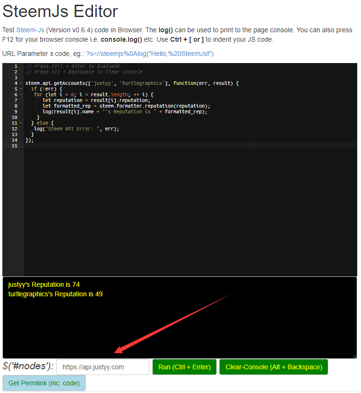Click the '});' closing code on line 14
Image resolution: width=361 pixels, height=393 pixels.
[29, 140]
